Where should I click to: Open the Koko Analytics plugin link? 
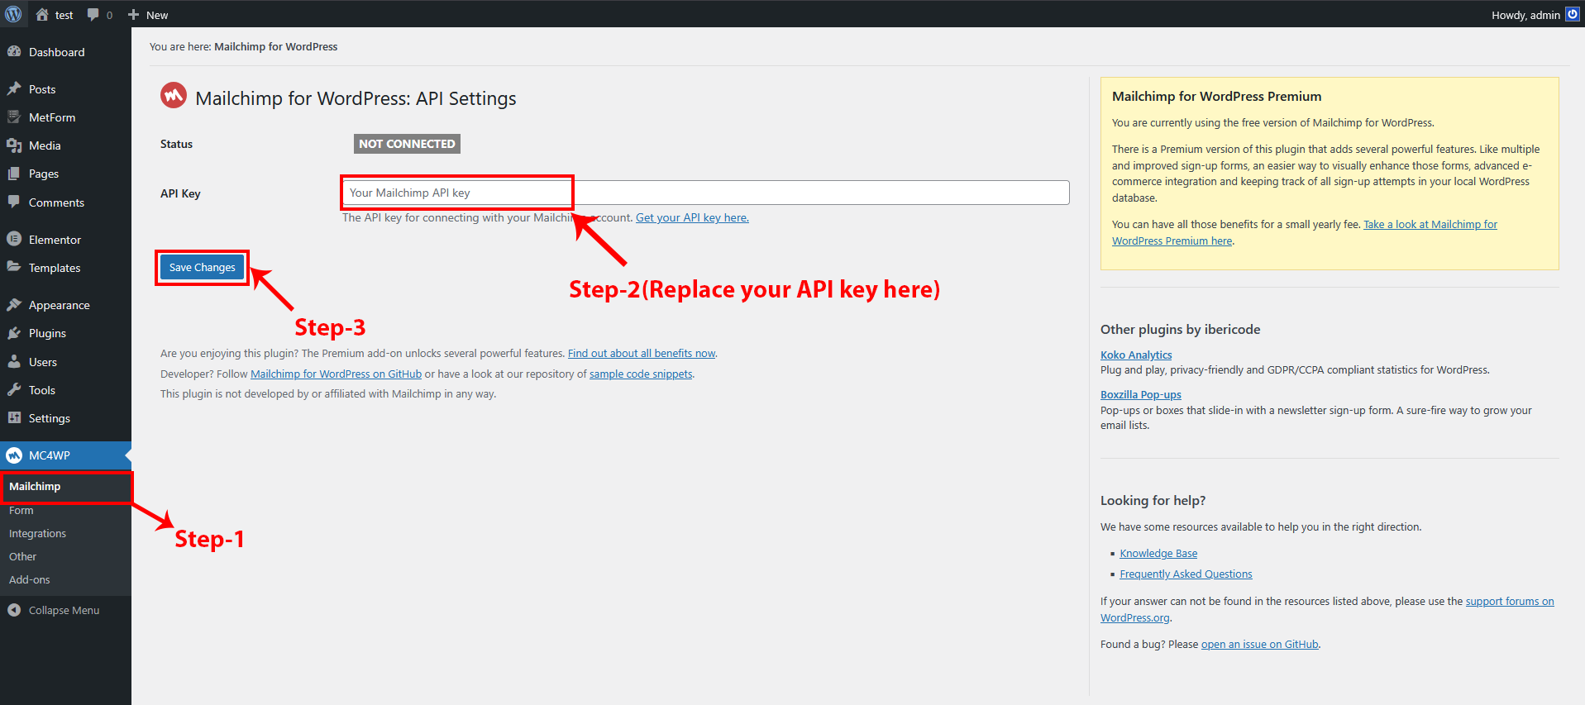point(1136,355)
